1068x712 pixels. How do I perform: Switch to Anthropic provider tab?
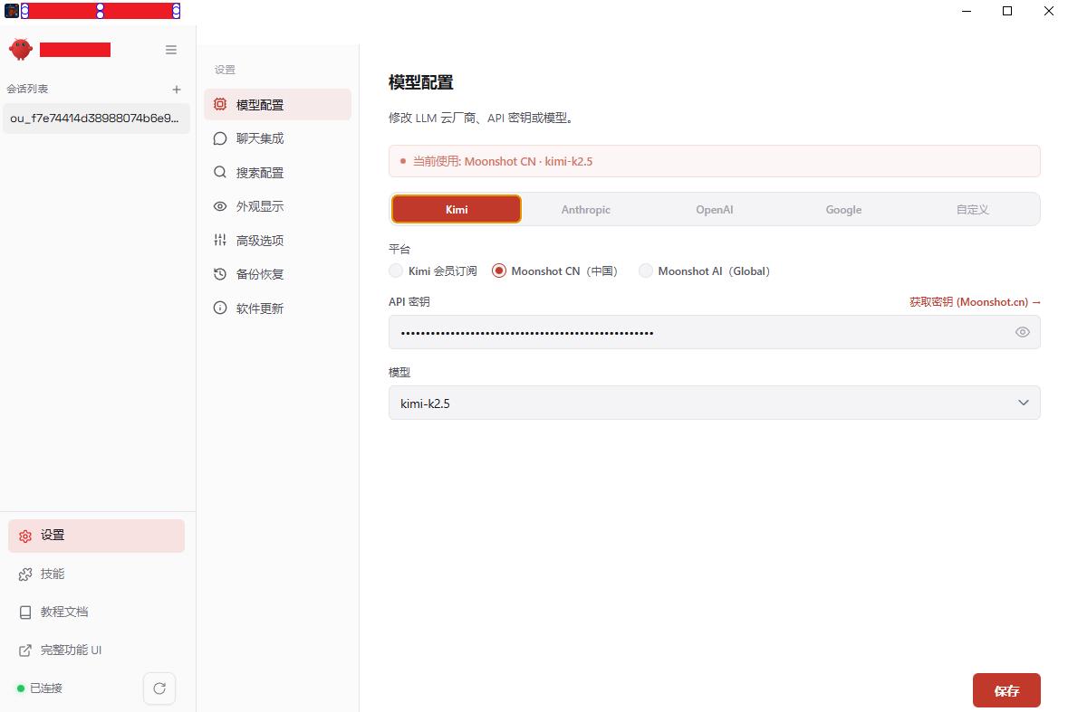tap(585, 209)
